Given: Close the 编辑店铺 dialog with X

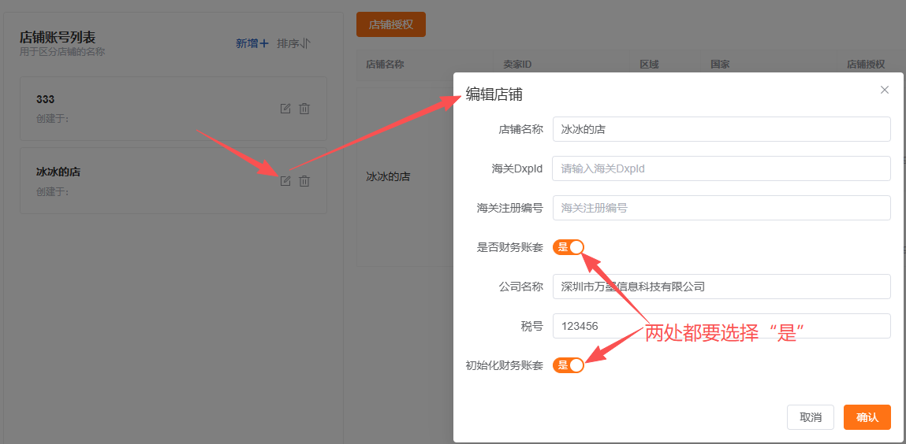Looking at the screenshot, I should click(x=884, y=90).
